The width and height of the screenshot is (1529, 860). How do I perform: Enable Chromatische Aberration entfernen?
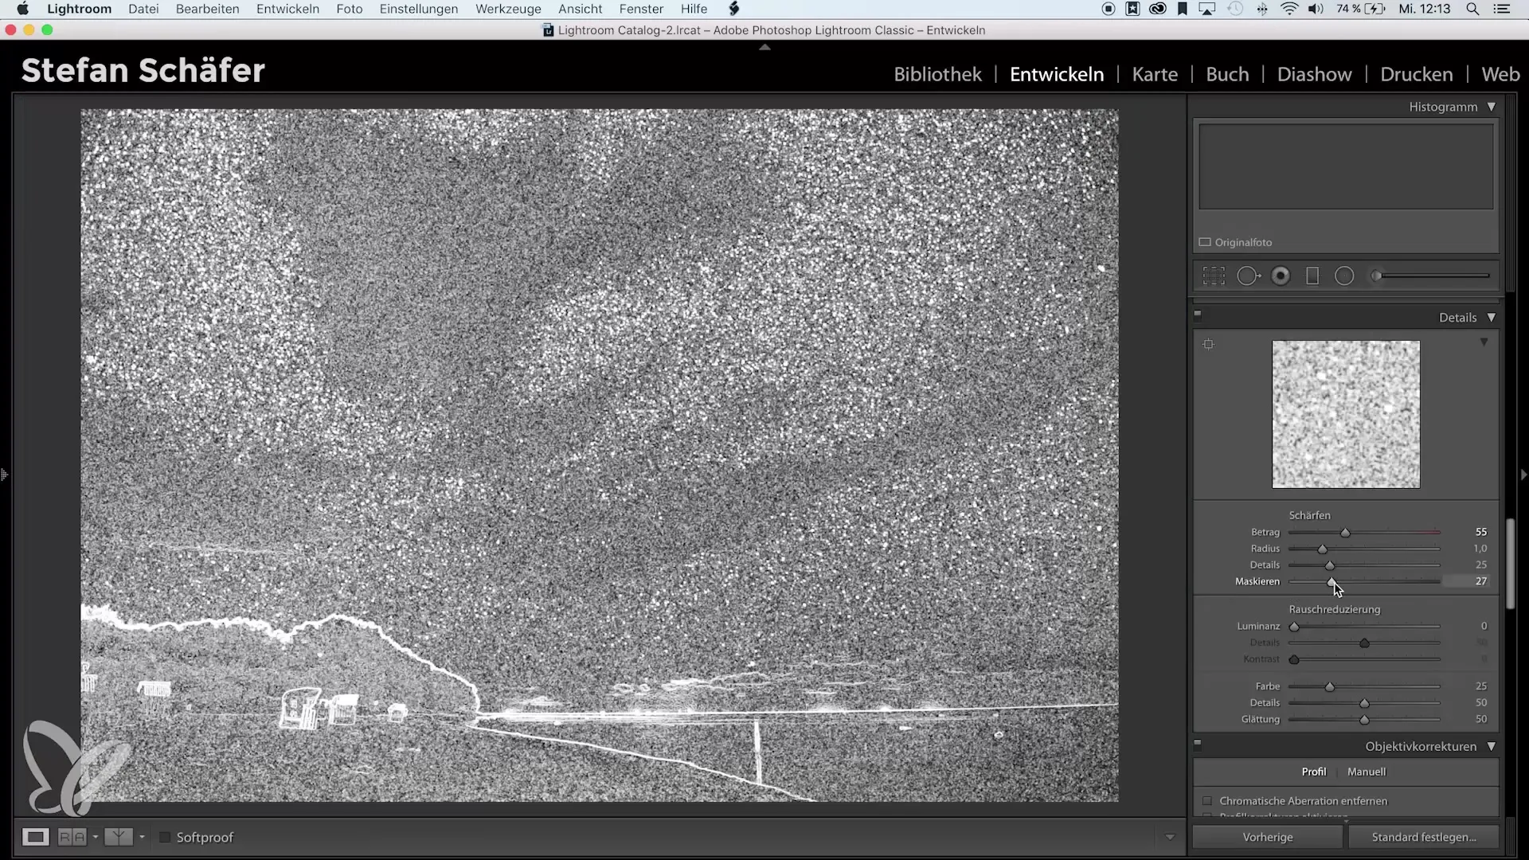coord(1207,801)
